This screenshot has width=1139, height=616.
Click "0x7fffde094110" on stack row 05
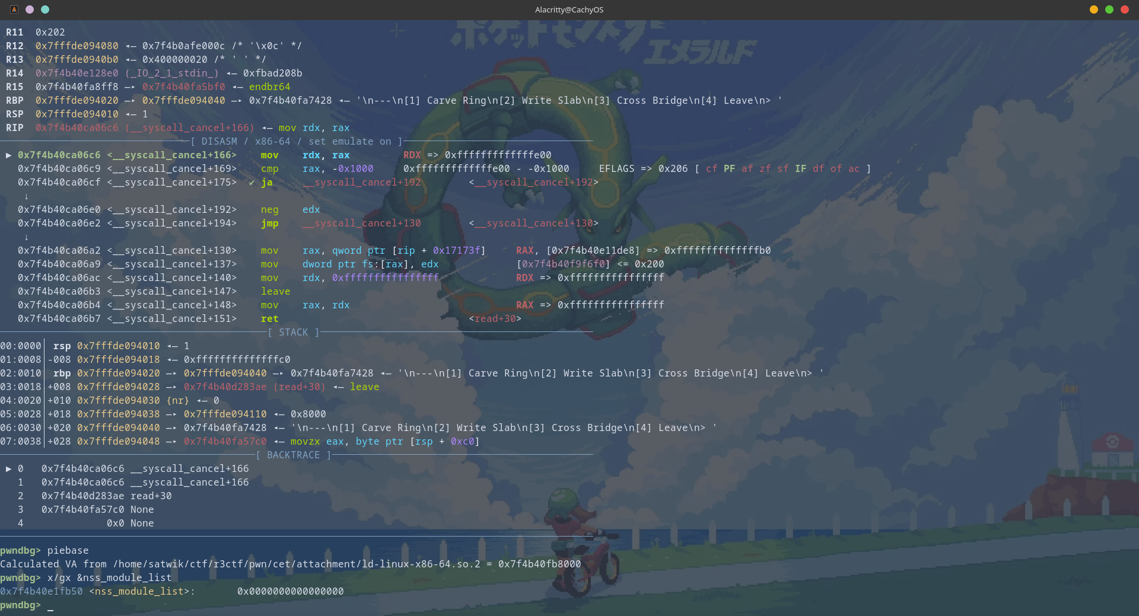click(225, 414)
